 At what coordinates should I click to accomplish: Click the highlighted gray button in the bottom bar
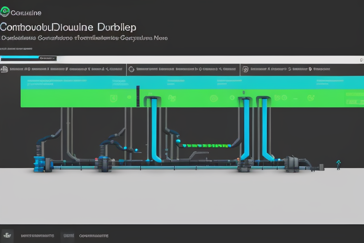click(68, 235)
